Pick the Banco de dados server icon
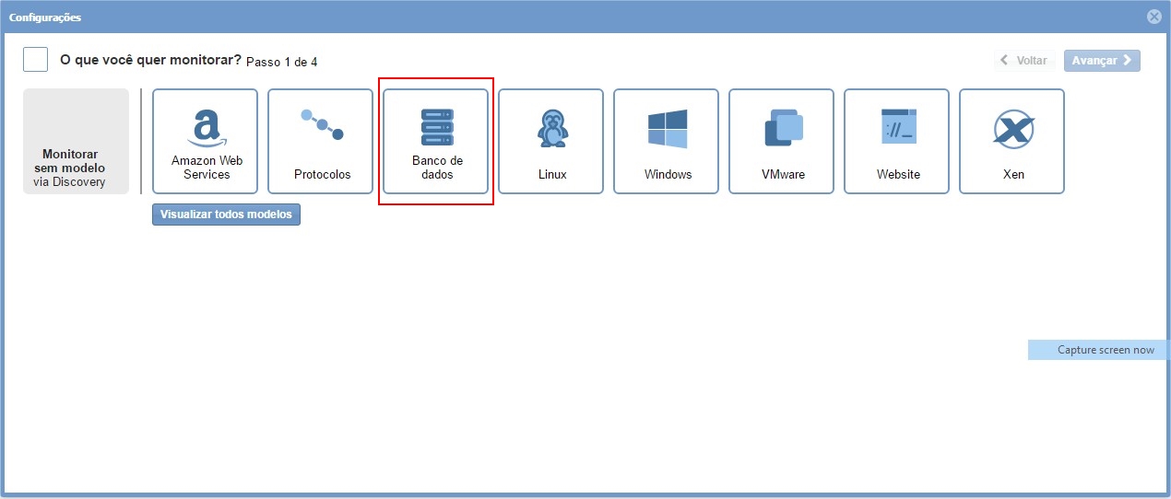The width and height of the screenshot is (1171, 499). 437,127
